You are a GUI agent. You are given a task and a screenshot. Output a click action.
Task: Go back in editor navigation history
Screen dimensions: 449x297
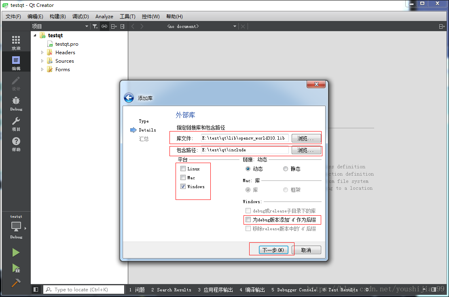133,26
